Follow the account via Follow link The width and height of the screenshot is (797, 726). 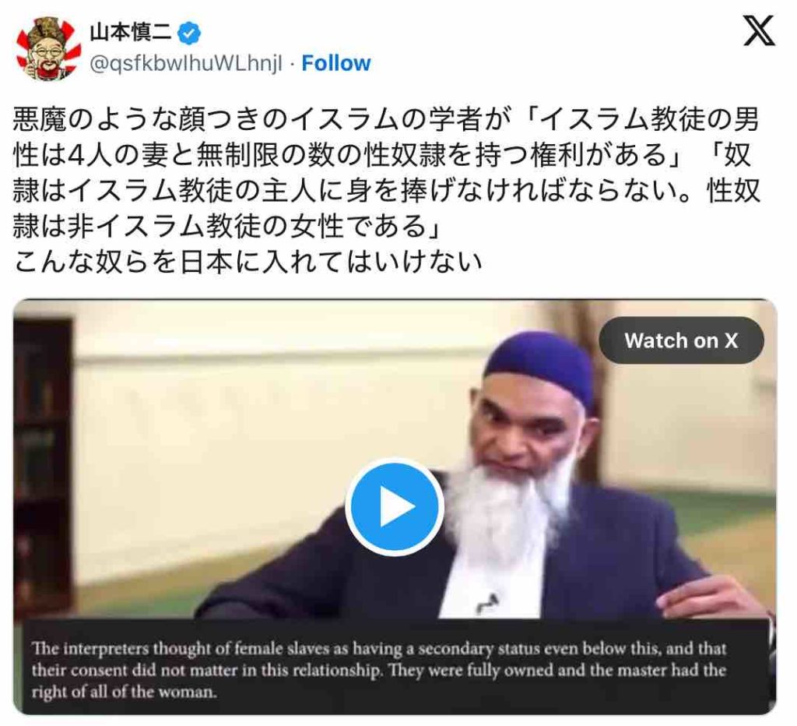coord(336,64)
